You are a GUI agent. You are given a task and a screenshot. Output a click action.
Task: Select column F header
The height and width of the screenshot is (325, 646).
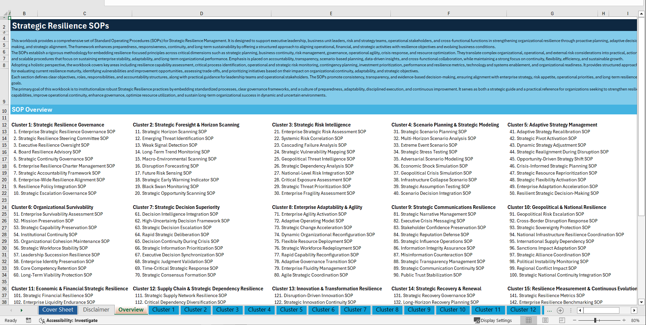(x=449, y=13)
